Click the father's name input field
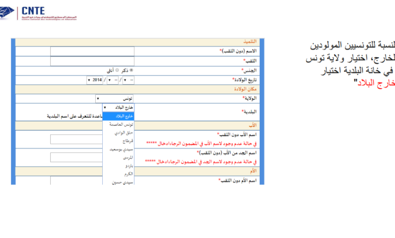This screenshot has width=395, height=238. coord(76,139)
